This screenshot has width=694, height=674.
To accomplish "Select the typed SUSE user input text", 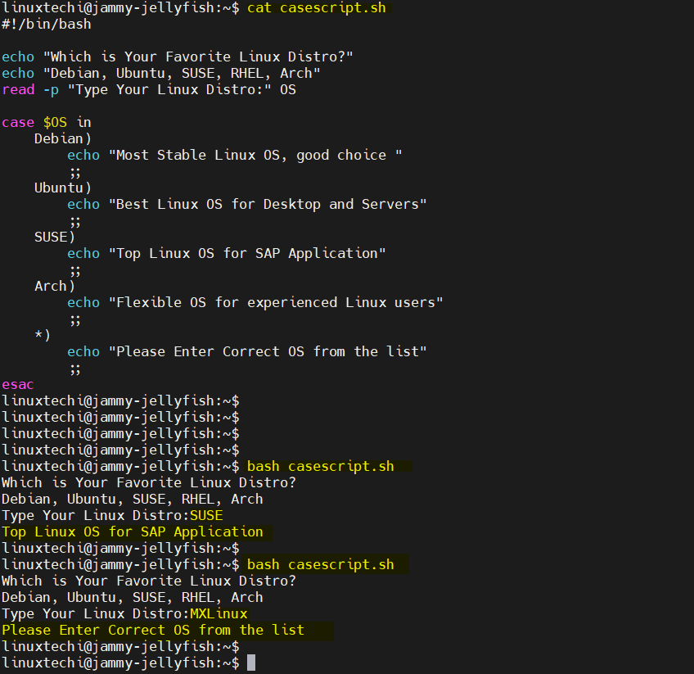I will [205, 515].
